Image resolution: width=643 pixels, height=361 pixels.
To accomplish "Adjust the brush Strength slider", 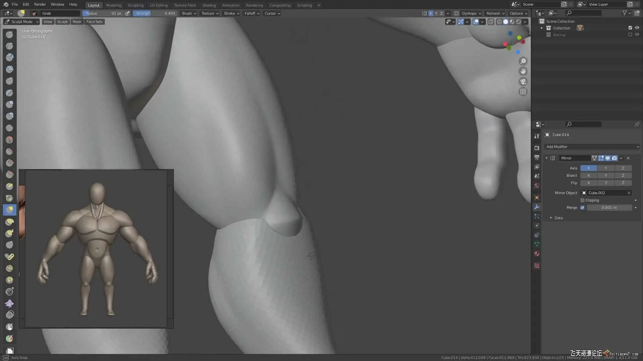I will 155,13.
